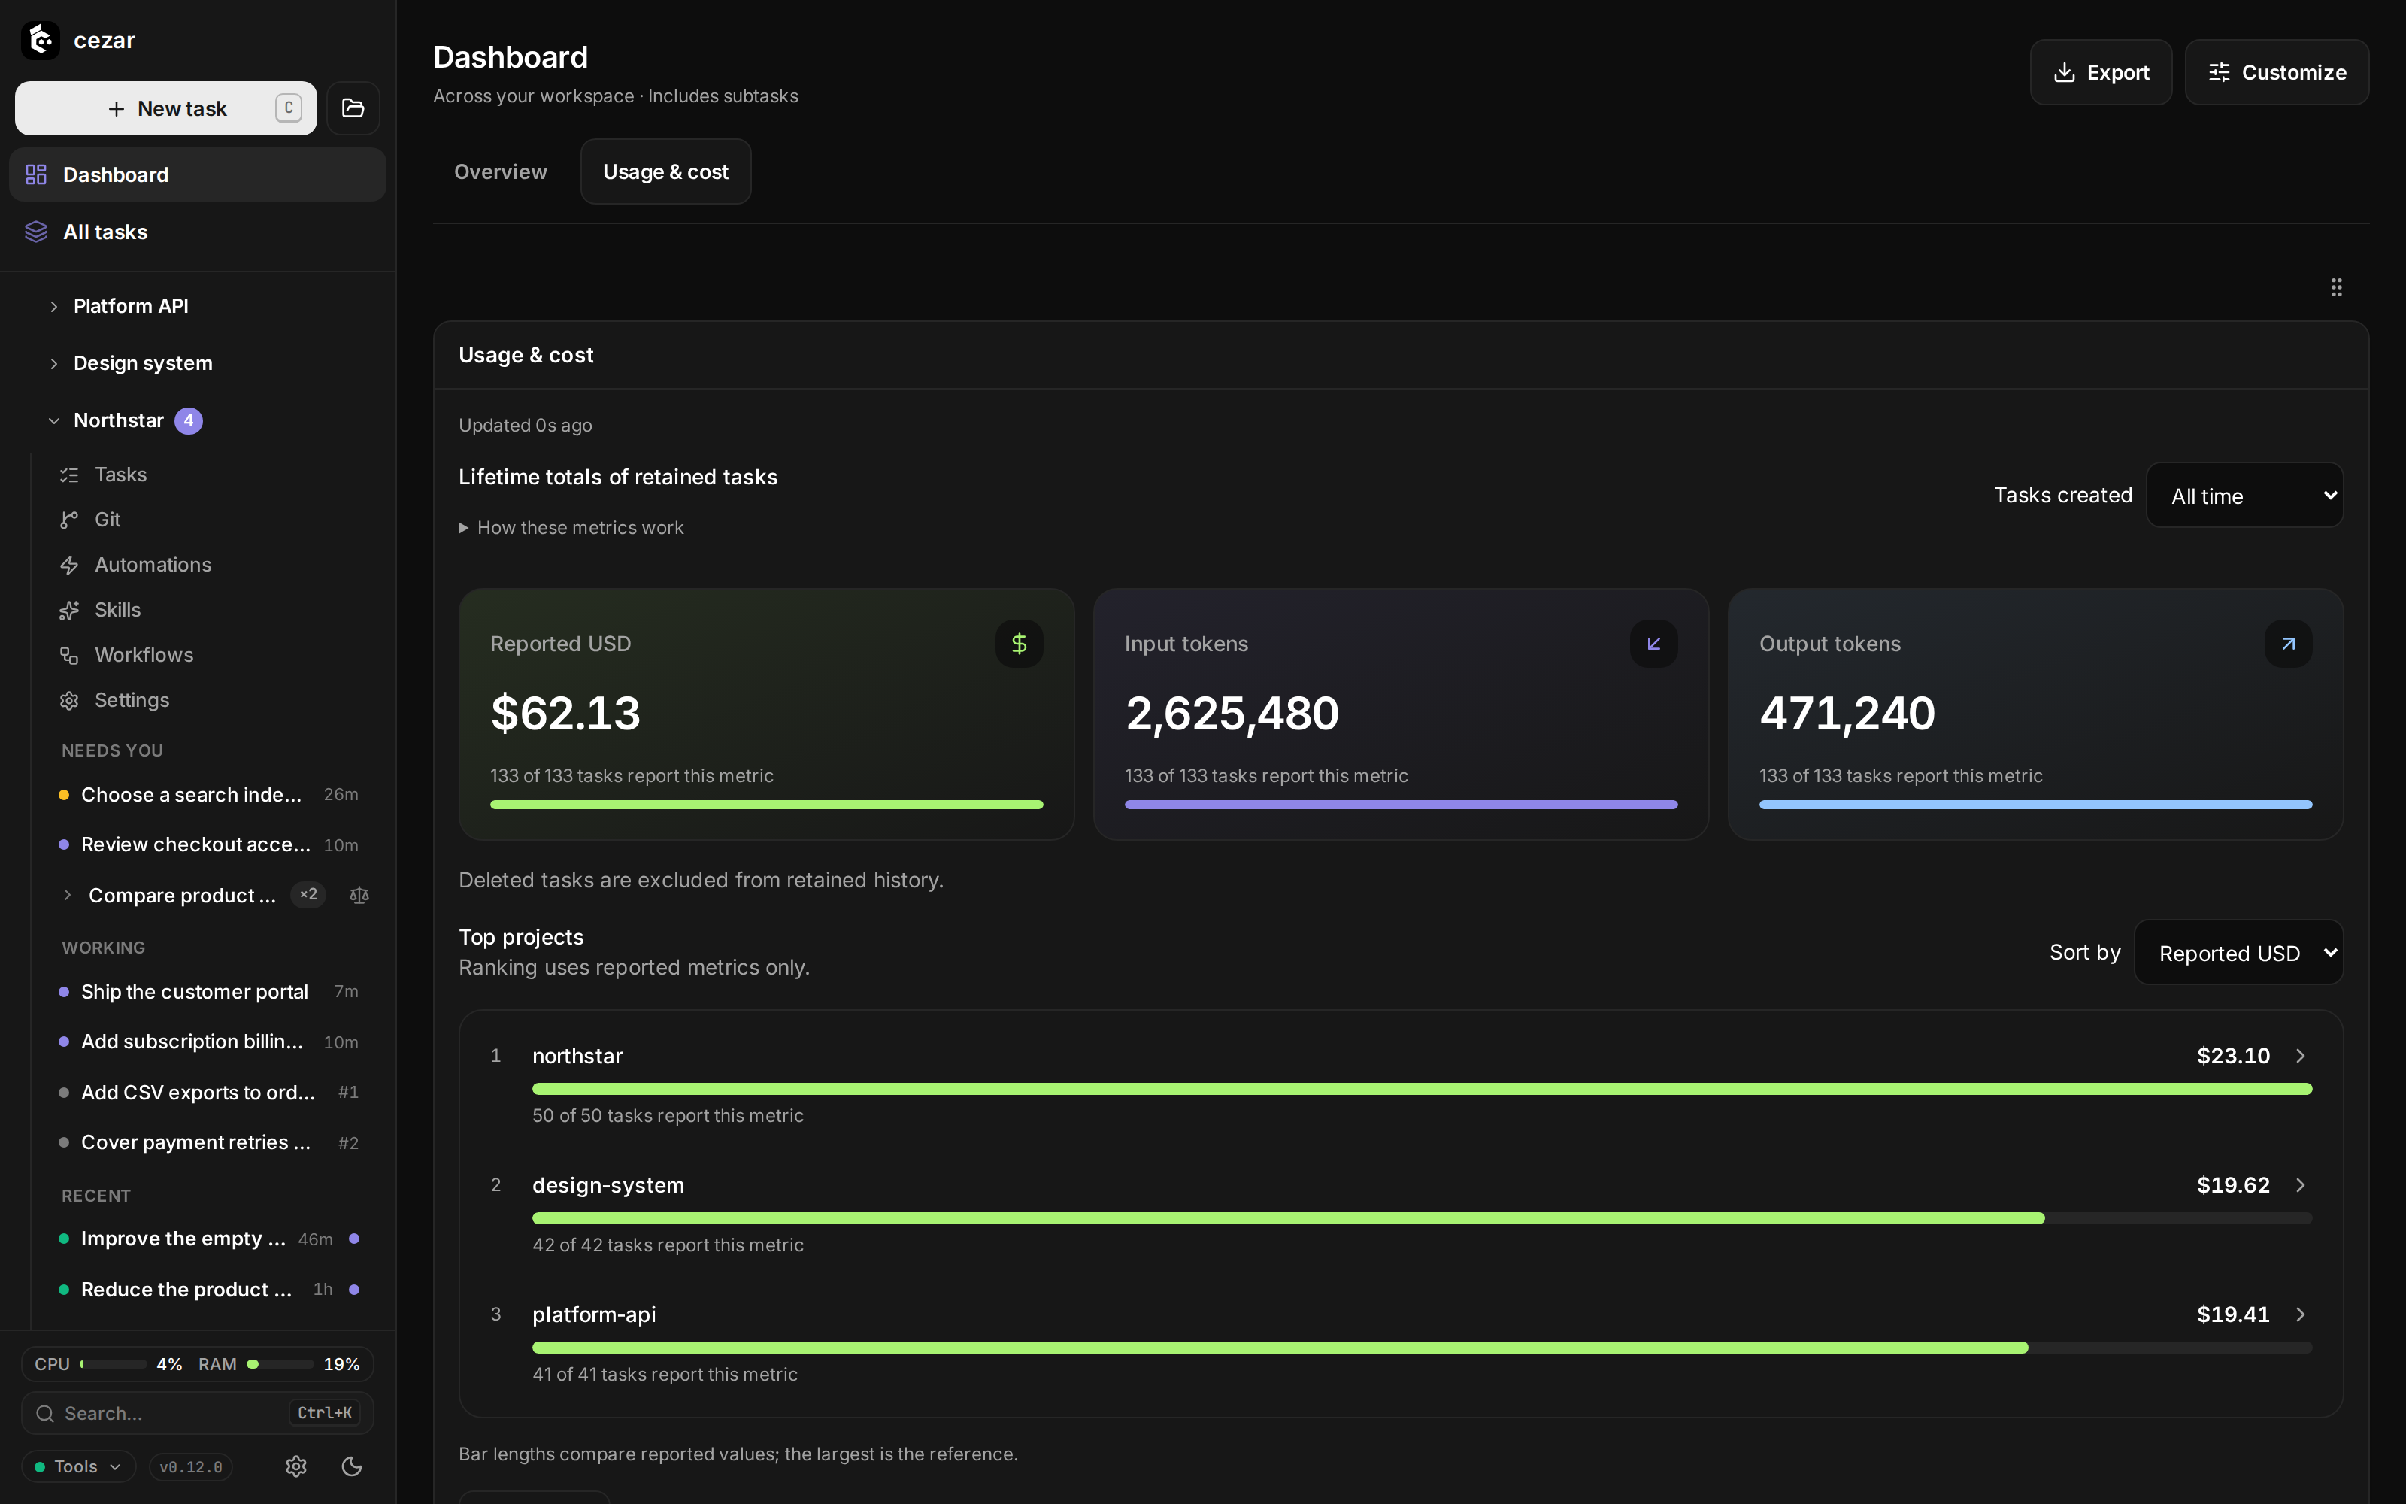Open the Tools status dropdown
The height and width of the screenshot is (1504, 2406).
tap(78, 1466)
